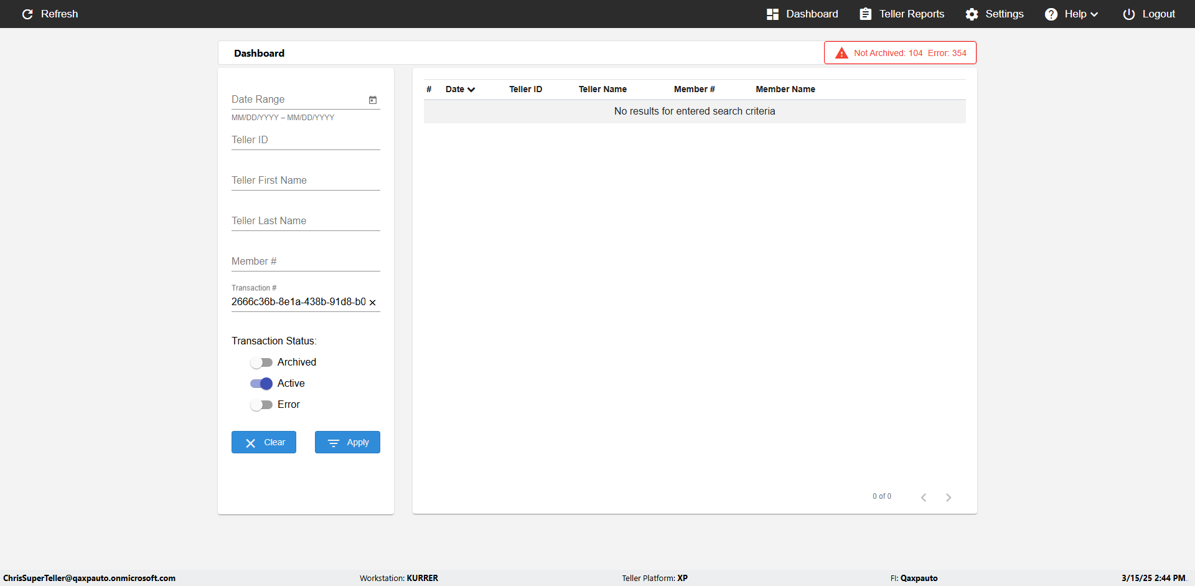1195x586 pixels.
Task: Clear the Transaction # field with the X icon
Action: pos(373,303)
